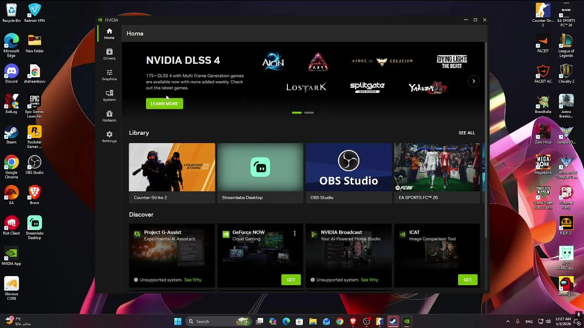
Task: Select the first banner page indicator
Action: 297,113
